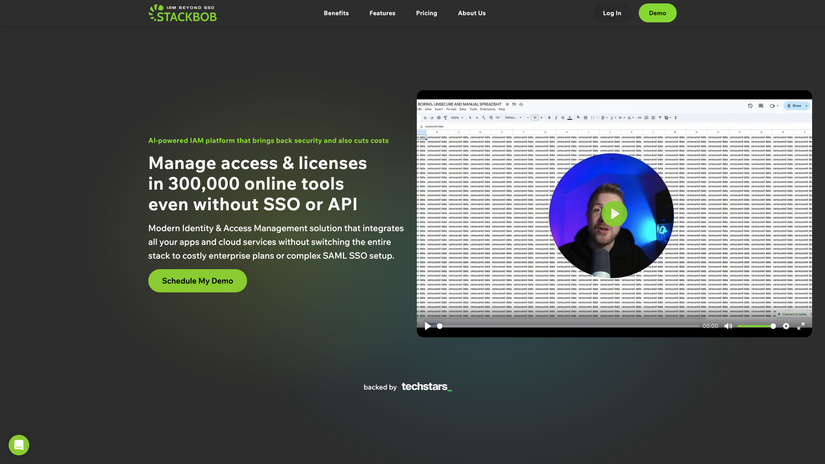825x464 pixels.
Task: Click the large green play button on video
Action: tap(614, 214)
